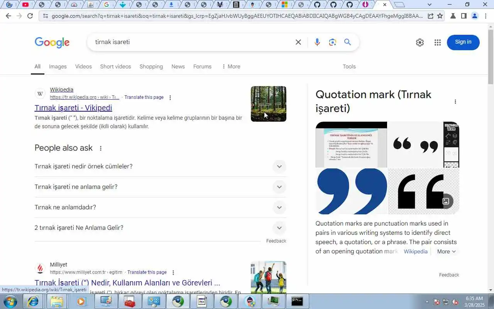Screen dimensions: 494x309
Task: Toggle Chrome side panel icon
Action: pyautogui.click(x=464, y=16)
